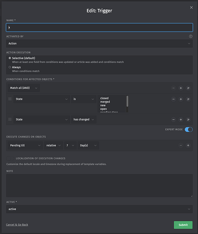
Task: Open the Day(s) unit dropdown
Action: (x=88, y=146)
